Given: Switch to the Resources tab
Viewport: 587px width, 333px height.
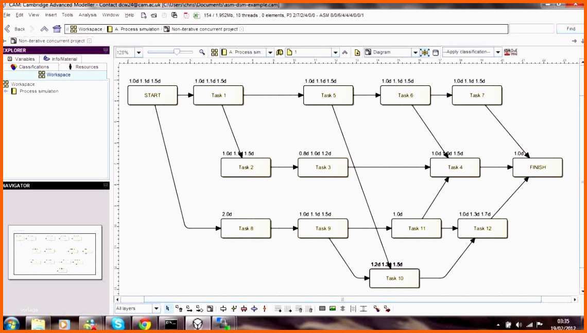Looking at the screenshot, I should tap(83, 67).
